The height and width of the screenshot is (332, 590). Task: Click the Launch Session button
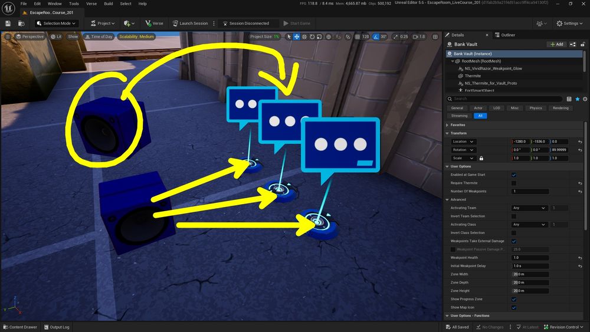(x=190, y=24)
